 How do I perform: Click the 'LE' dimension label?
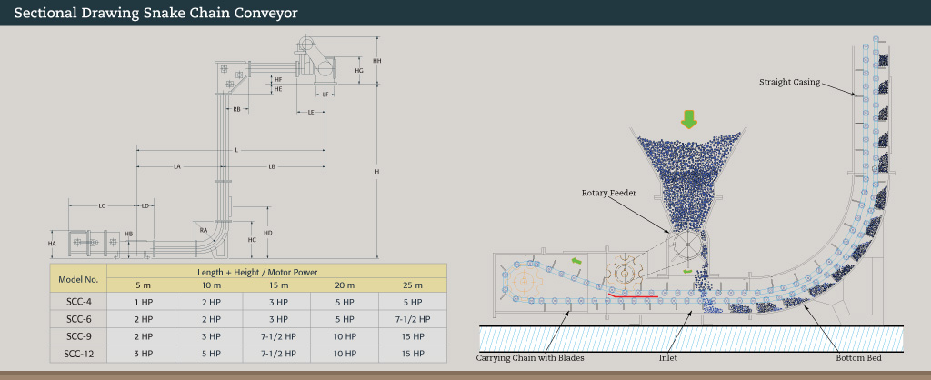pos(311,112)
